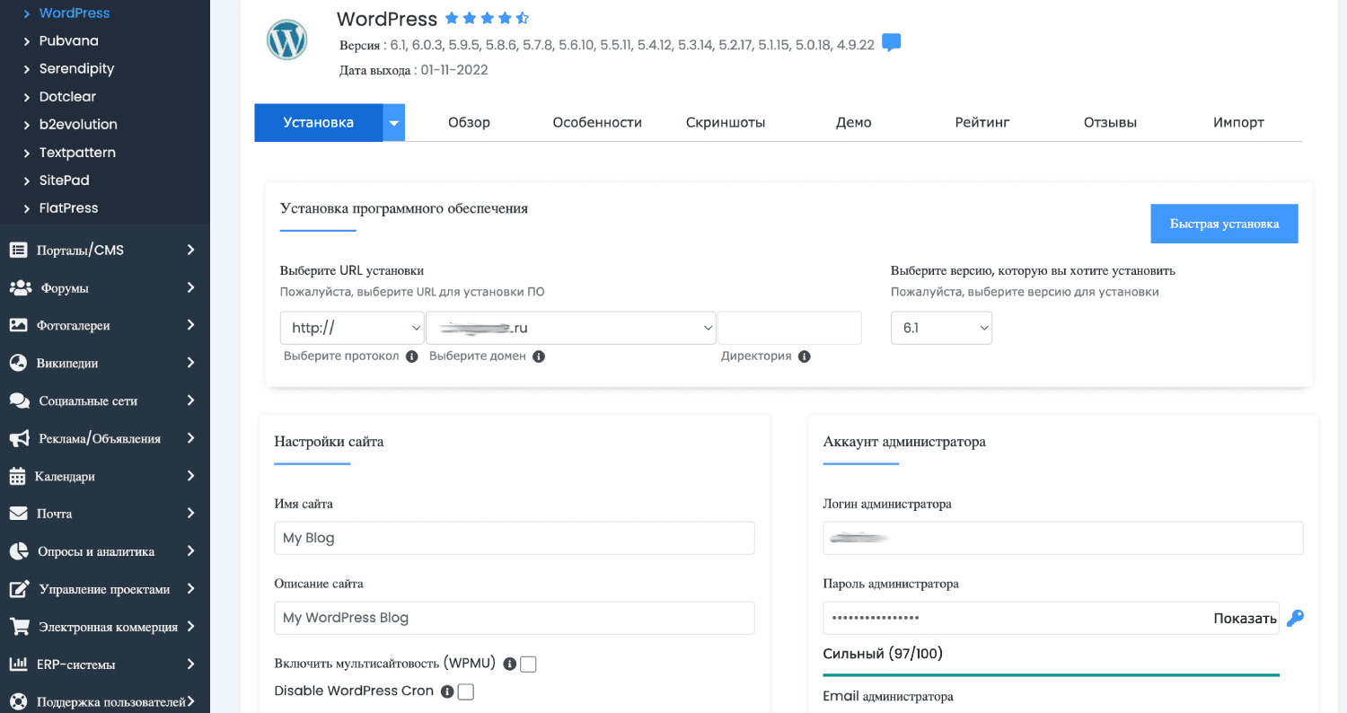Expand the Порталы/CMS category
This screenshot has height=713, width=1347.
pos(190,250)
